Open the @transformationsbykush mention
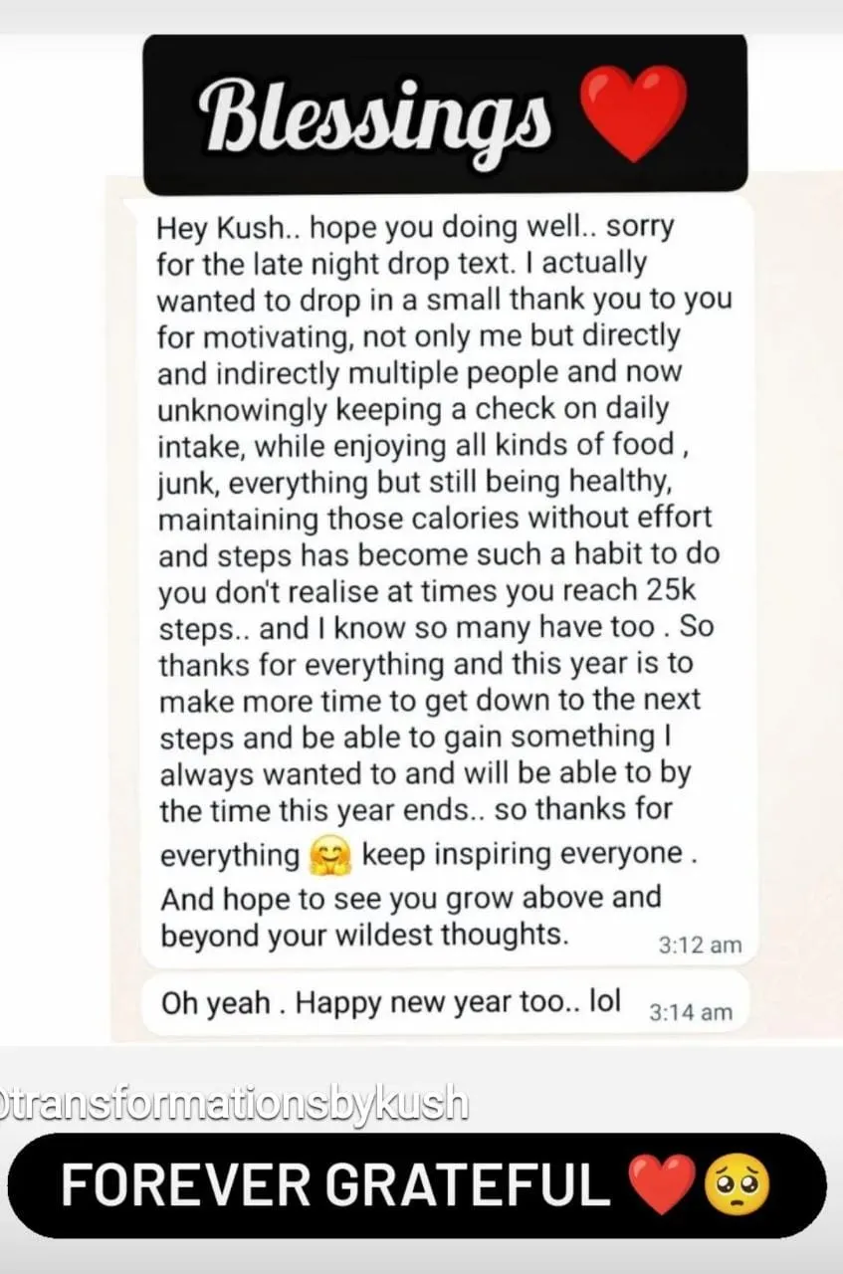Screen dimensions: 843x1274 point(234,1104)
